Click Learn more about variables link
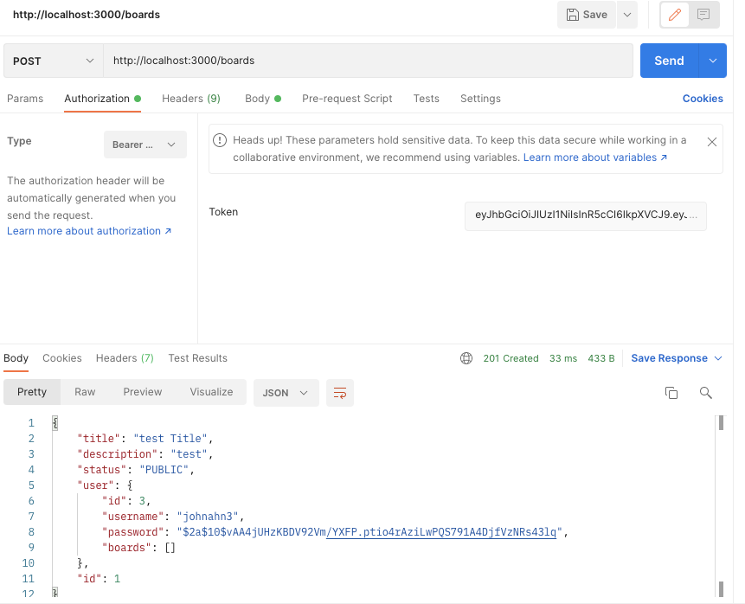745x604 pixels. (594, 157)
